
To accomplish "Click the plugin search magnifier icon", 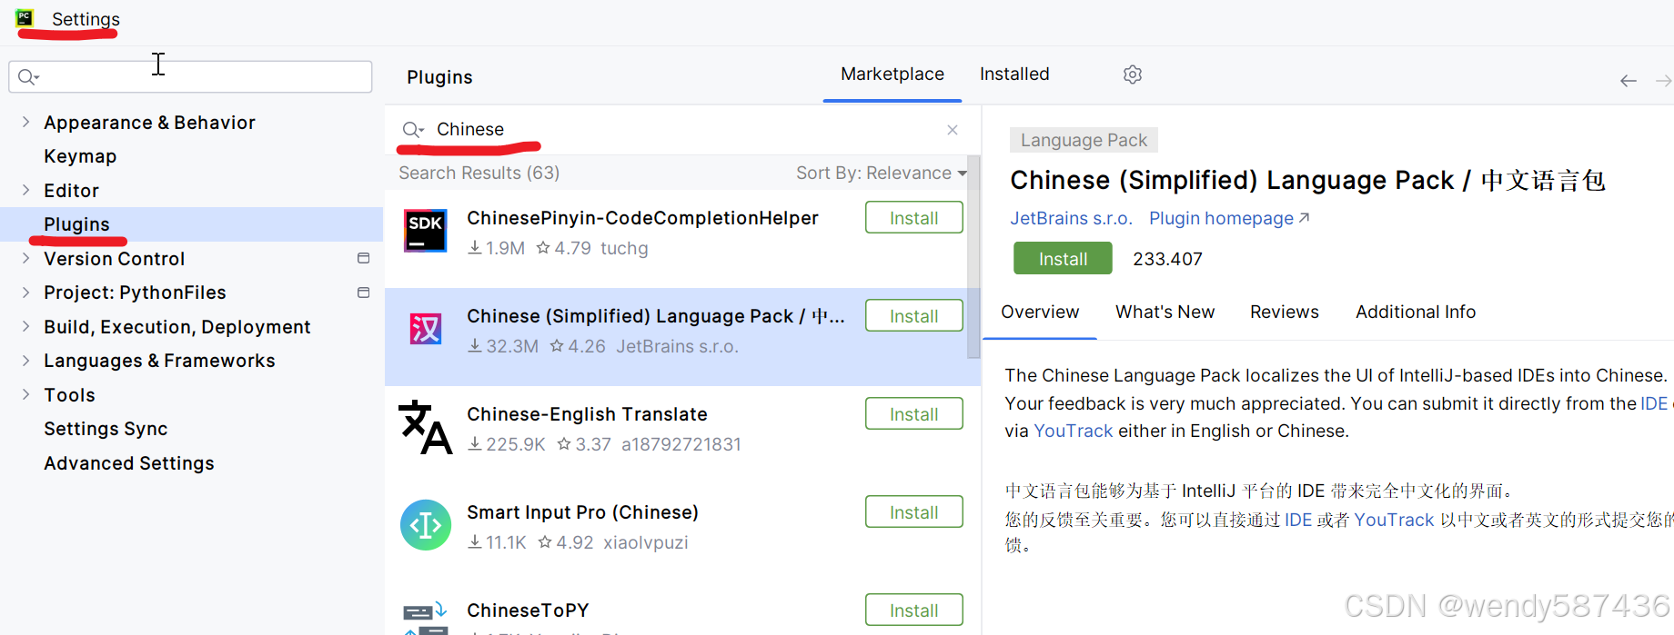I will tap(413, 130).
